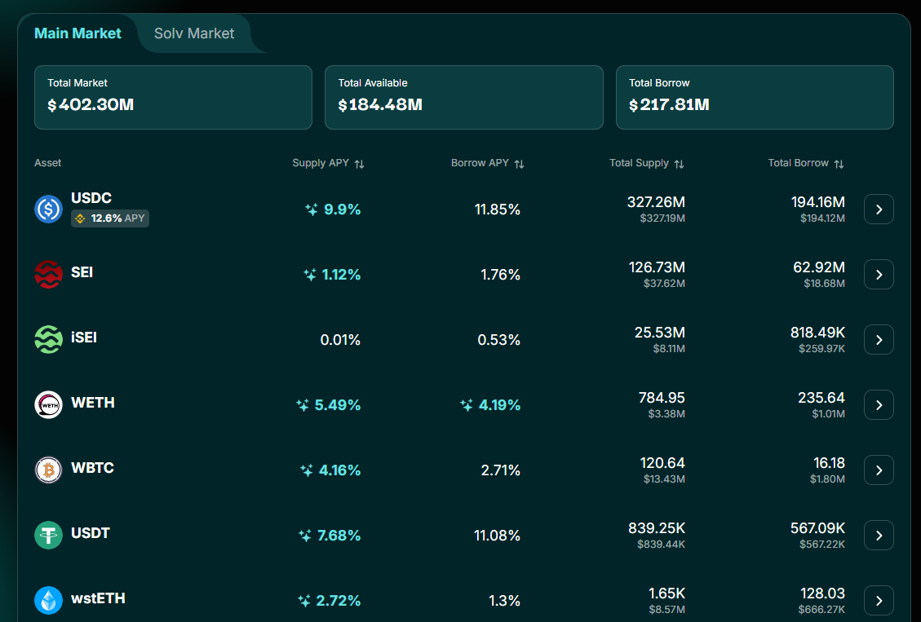
Task: Click the WBTC bitcoin icon
Action: [x=48, y=470]
